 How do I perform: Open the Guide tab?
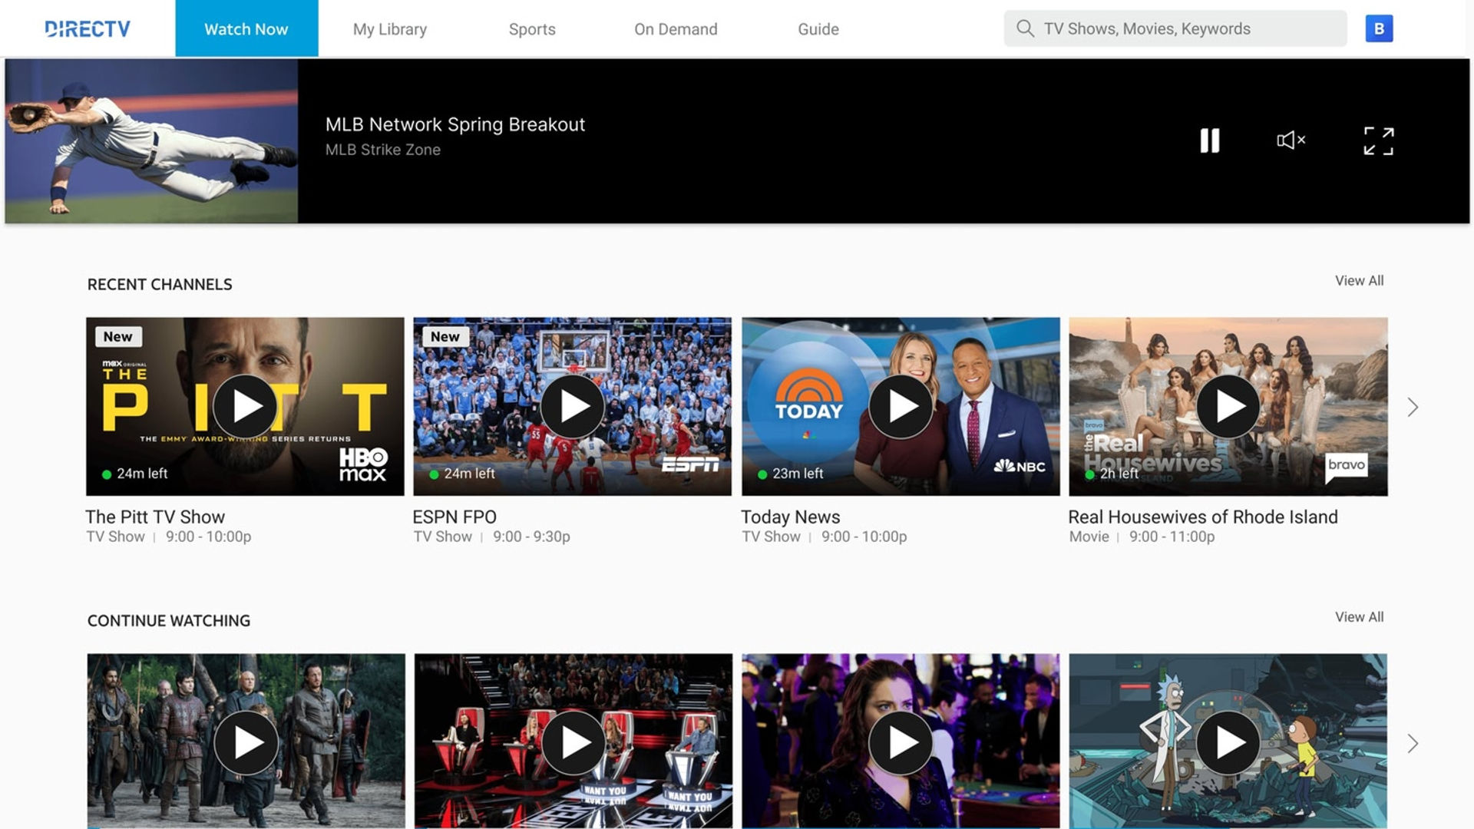point(818,29)
